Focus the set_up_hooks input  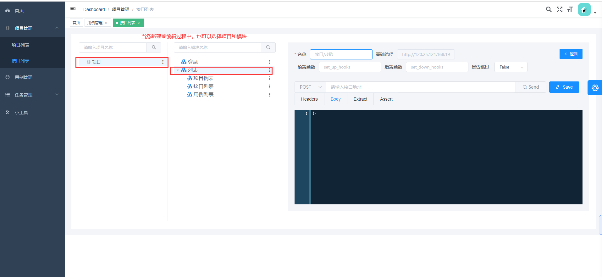350,67
